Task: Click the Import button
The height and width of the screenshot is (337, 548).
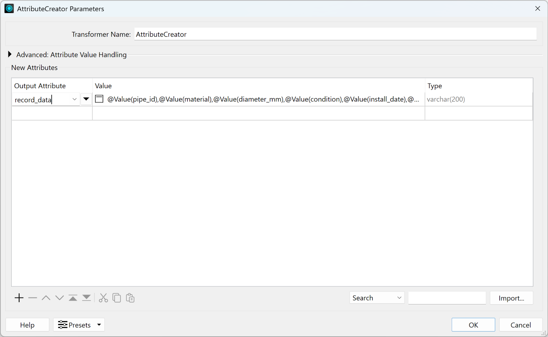Action: click(511, 298)
